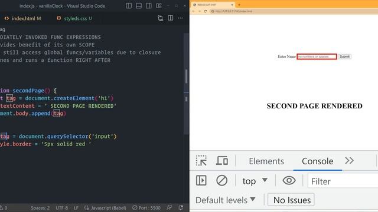This screenshot has width=378, height=212.
Task: Click the console Filter text field
Action: pos(343,181)
